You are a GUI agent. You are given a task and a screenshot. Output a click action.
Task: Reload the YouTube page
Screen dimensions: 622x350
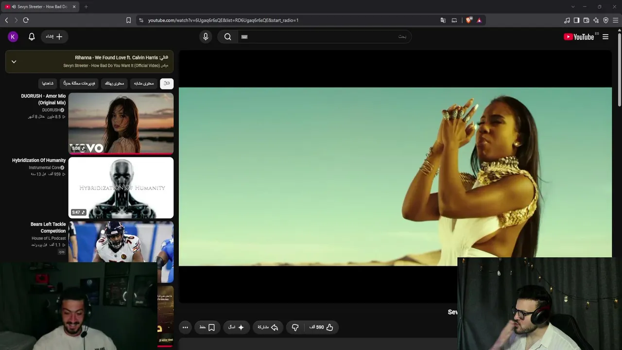tap(26, 20)
